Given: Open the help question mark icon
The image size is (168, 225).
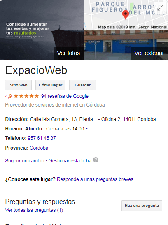Looking at the screenshot, I should point(96,160).
